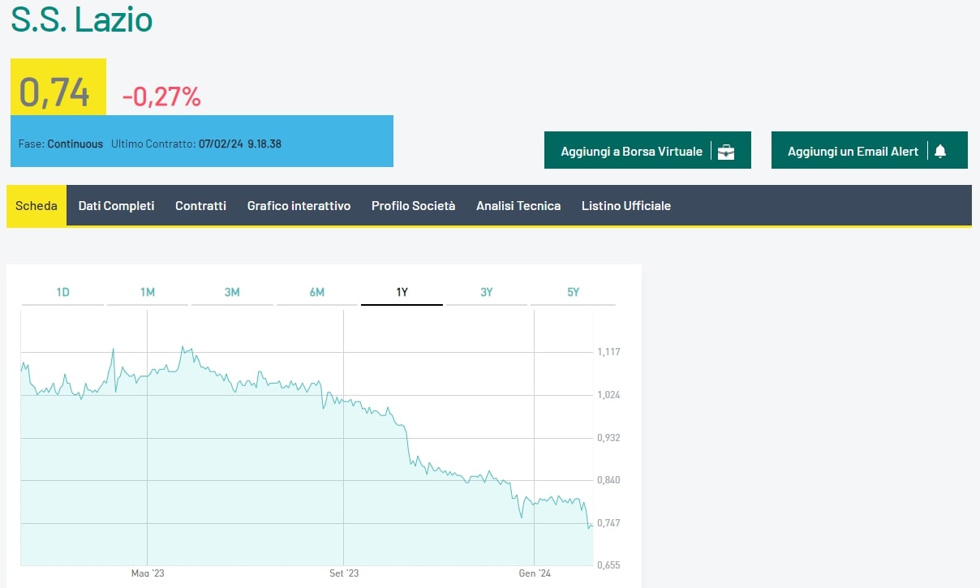Click the Fase: Continuous status text
This screenshot has width=980, height=588.
(61, 144)
